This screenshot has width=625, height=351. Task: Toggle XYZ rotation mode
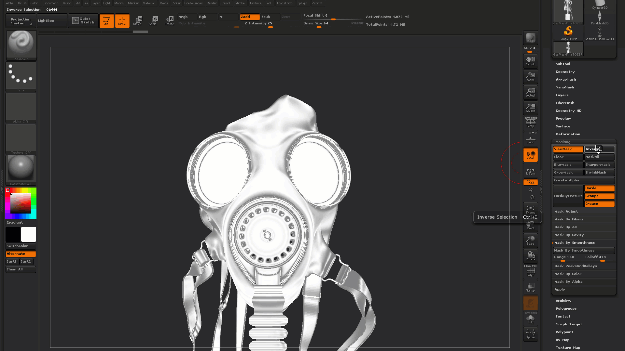coord(530,182)
